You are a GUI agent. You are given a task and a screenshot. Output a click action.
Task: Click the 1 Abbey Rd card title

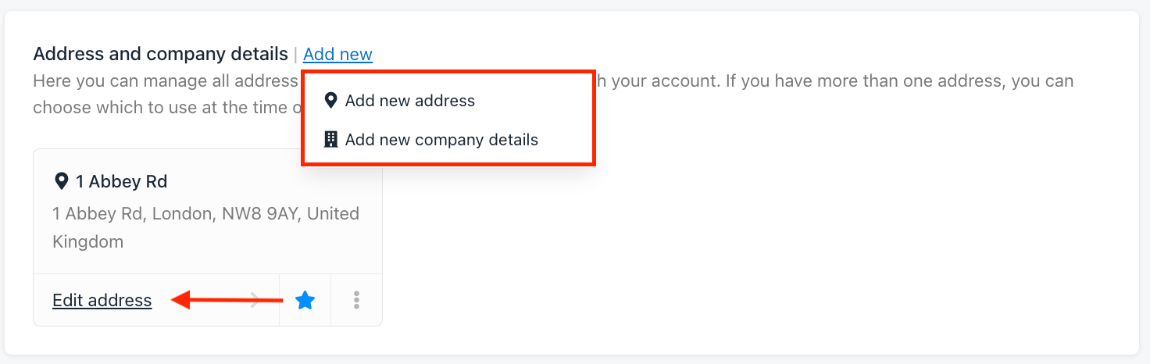point(121,181)
